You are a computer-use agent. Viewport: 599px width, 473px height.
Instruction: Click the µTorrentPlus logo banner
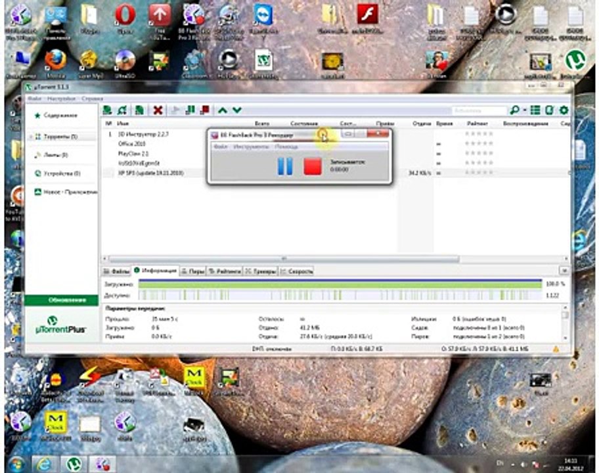(61, 325)
